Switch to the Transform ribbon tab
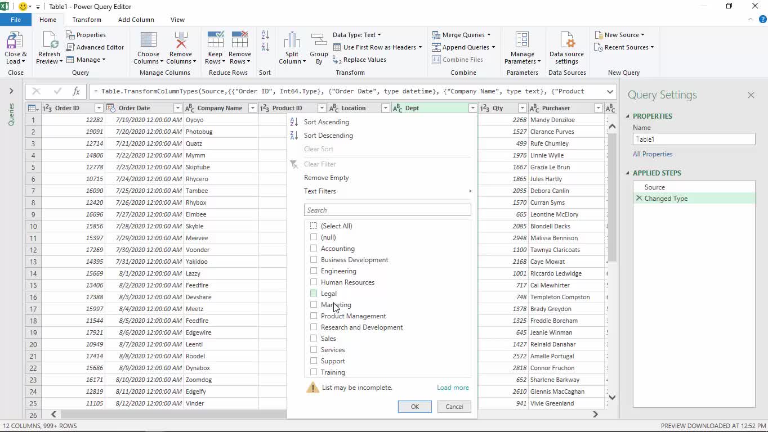The height and width of the screenshot is (432, 768). 87,20
